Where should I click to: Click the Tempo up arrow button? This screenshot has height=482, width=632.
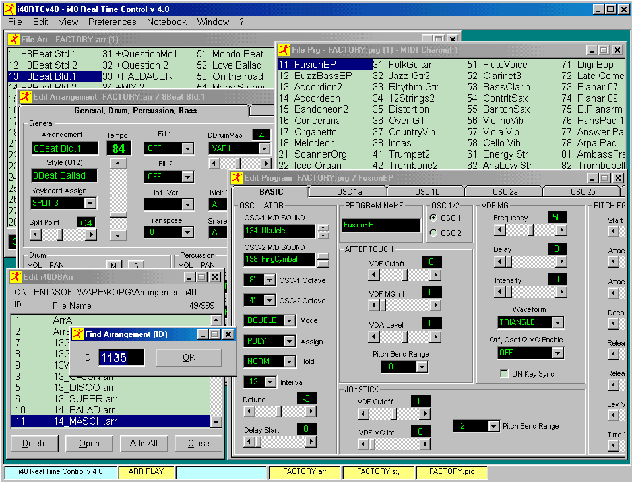pos(118,164)
